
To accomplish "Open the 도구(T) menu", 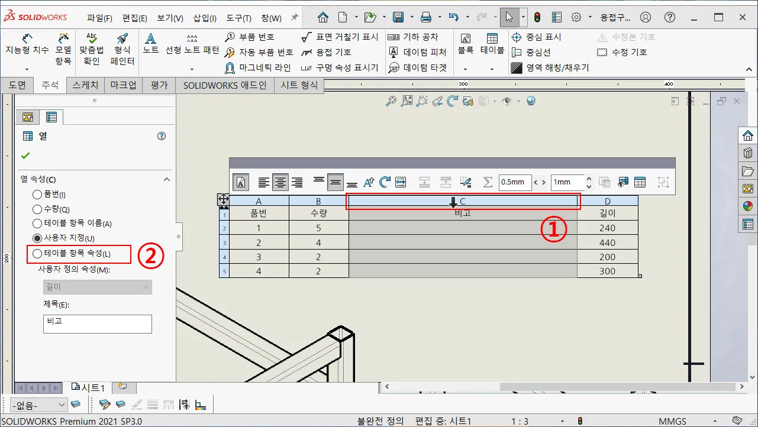I will (x=239, y=18).
